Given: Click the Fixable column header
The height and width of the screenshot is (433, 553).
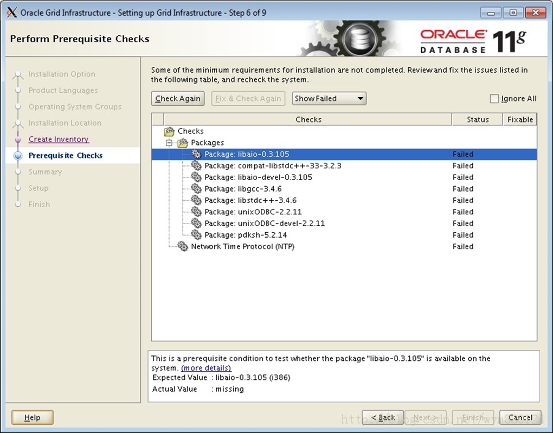Looking at the screenshot, I should tap(520, 119).
